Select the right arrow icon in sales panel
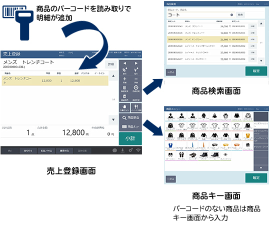The image size is (270, 225). click(136, 63)
